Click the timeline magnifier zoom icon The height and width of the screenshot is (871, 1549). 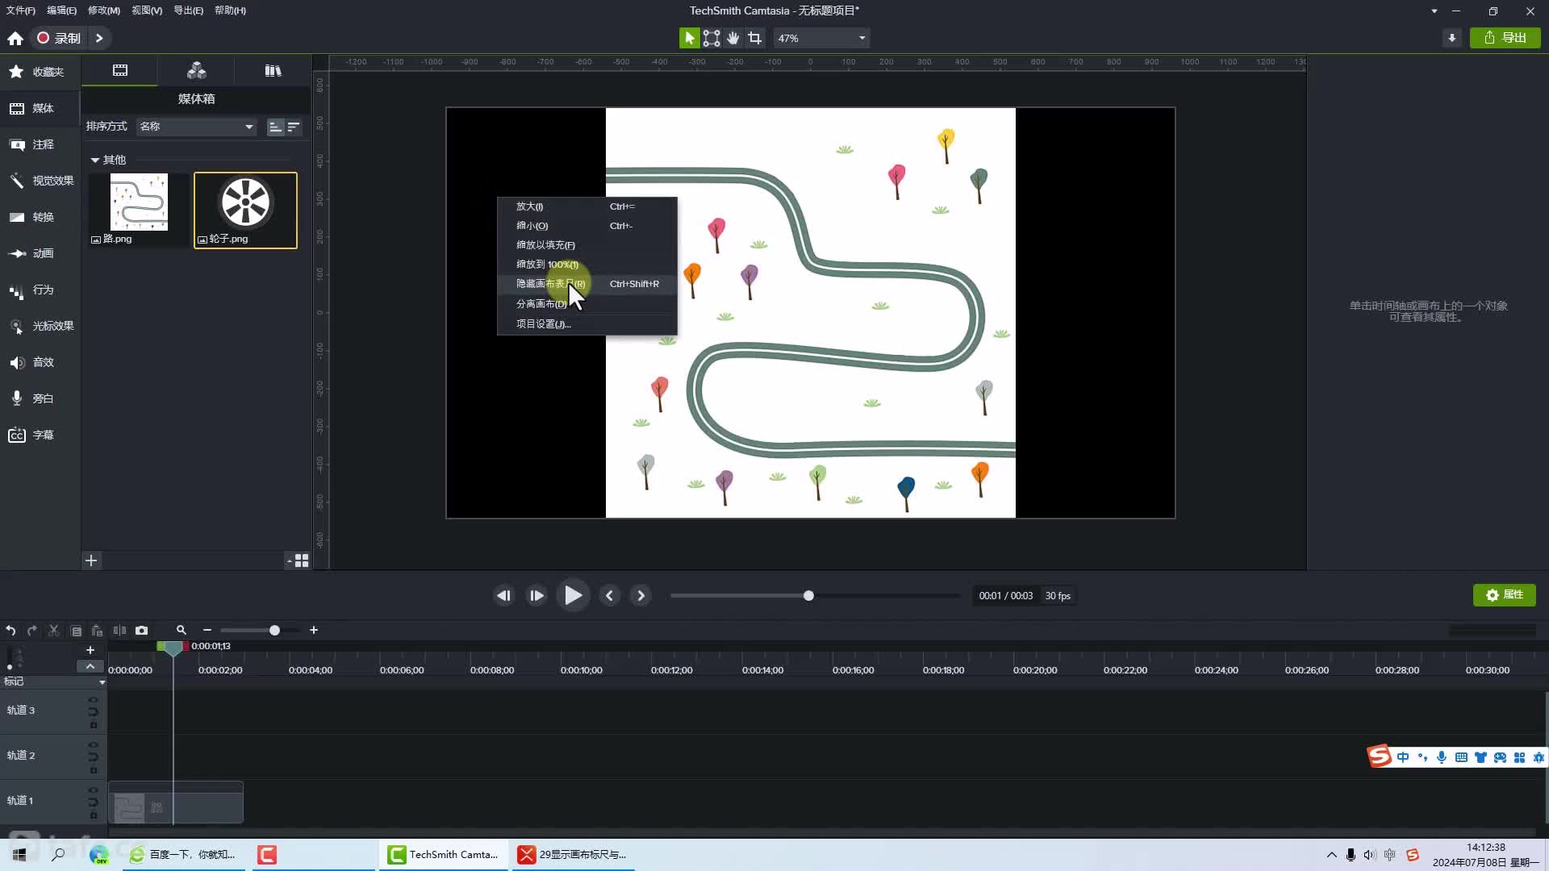tap(181, 630)
